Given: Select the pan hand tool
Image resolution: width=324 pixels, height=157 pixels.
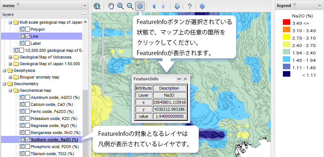Looking at the screenshot, I should tap(111, 6).
